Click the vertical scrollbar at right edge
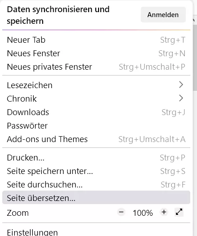Screen dimensions: 197x236 click(195, 58)
